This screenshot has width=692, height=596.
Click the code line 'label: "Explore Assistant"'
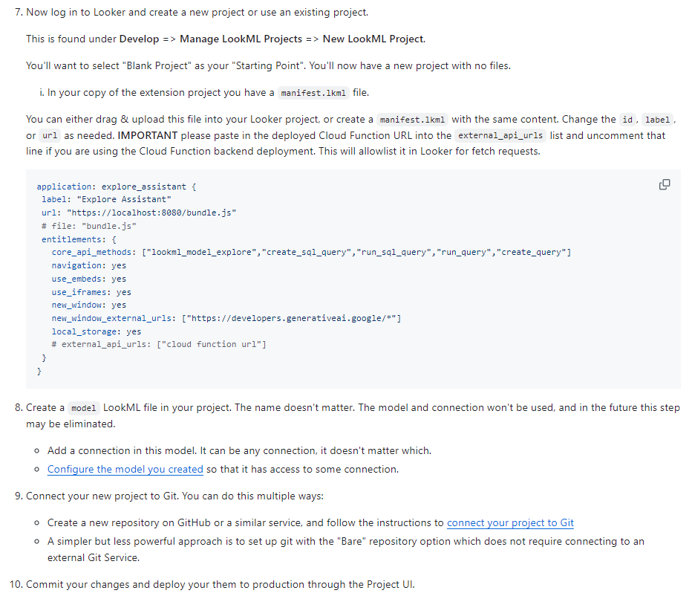pyautogui.click(x=106, y=199)
